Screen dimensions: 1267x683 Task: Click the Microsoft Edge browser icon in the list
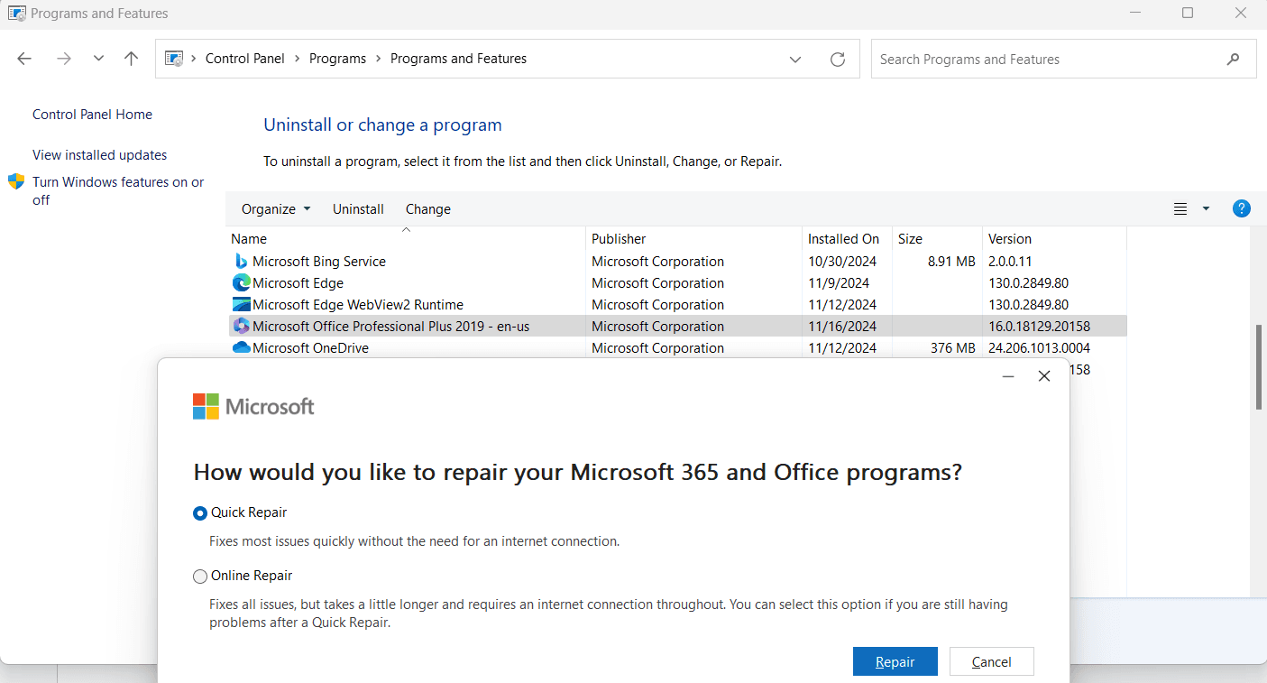[241, 282]
